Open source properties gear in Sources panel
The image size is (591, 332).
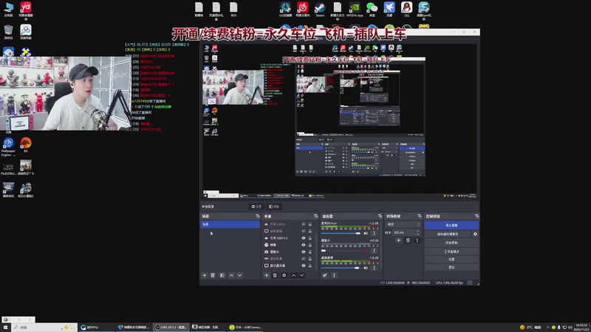pyautogui.click(x=284, y=275)
